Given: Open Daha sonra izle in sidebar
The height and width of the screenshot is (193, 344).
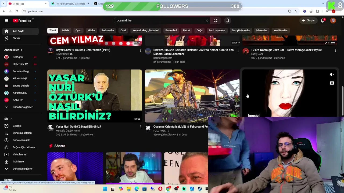Looking at the screenshot, I should 20,140.
